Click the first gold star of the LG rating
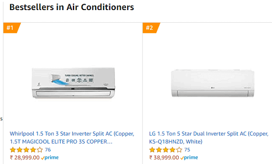This screenshot has width=272, height=164. point(152,150)
